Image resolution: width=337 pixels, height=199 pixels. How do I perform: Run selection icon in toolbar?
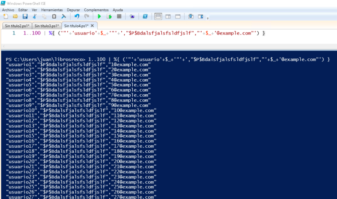tap(109, 16)
